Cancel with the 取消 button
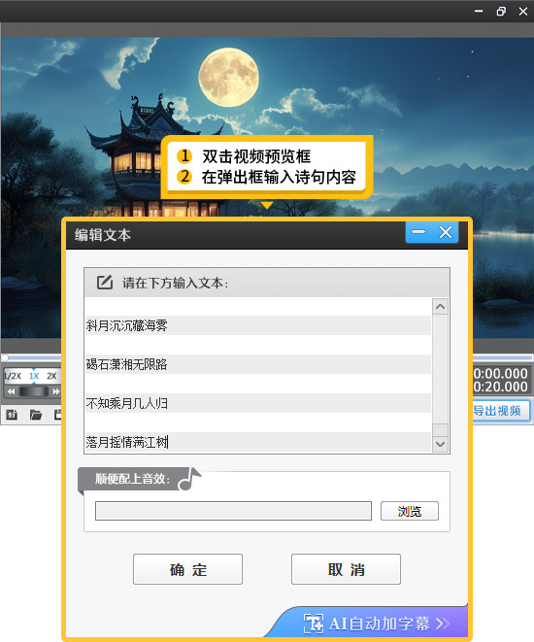The image size is (534, 642). pos(346,569)
